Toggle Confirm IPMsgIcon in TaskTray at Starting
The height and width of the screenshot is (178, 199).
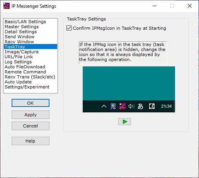pos(69,28)
